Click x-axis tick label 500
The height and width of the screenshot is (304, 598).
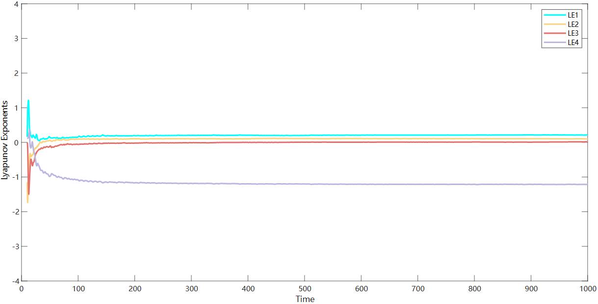coord(305,289)
